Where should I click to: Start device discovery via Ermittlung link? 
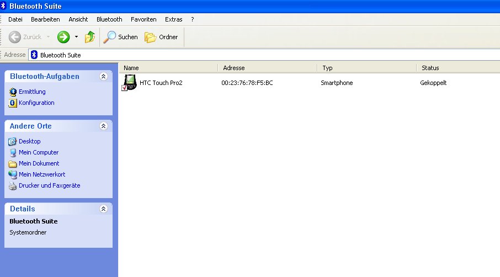(32, 92)
